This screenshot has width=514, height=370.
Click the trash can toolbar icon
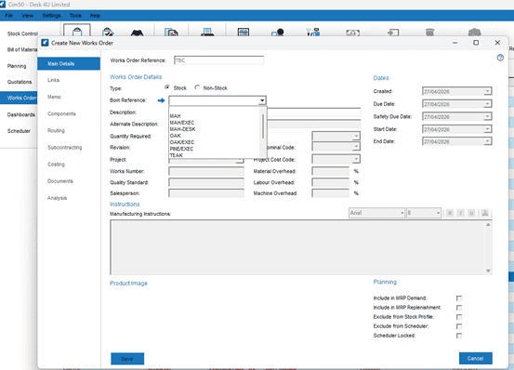(429, 33)
